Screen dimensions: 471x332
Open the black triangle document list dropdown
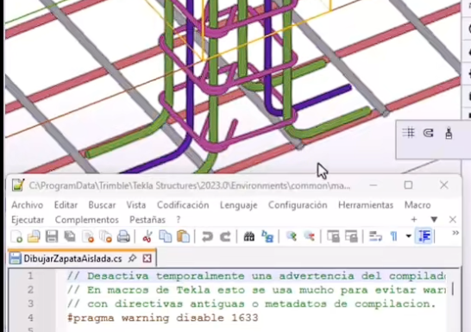pos(434,219)
